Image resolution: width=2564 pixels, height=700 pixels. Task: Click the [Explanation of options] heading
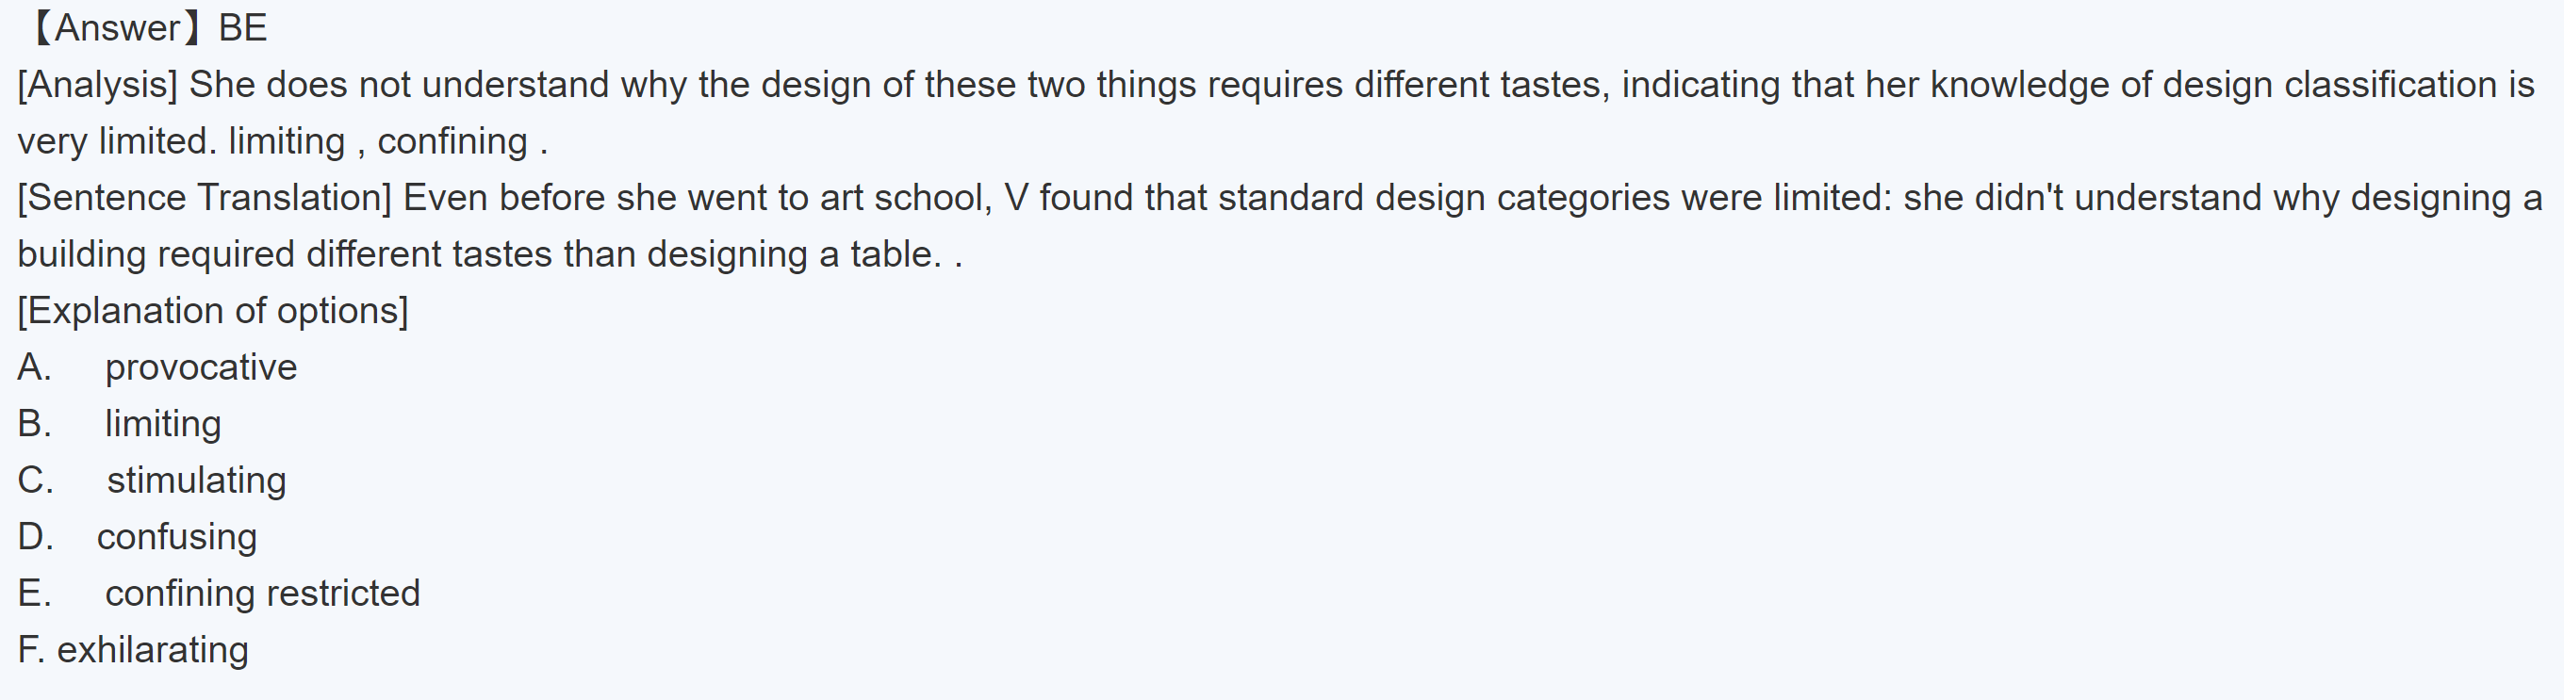tap(213, 311)
